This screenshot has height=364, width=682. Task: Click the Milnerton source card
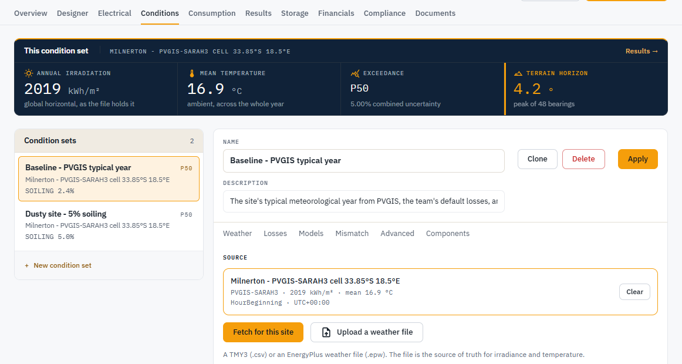pyautogui.click(x=440, y=292)
